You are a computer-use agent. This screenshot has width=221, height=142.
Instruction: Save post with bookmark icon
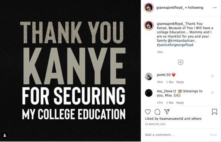(214, 112)
